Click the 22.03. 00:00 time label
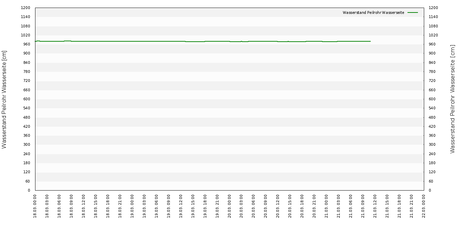469x243 pixels. pos(424,206)
